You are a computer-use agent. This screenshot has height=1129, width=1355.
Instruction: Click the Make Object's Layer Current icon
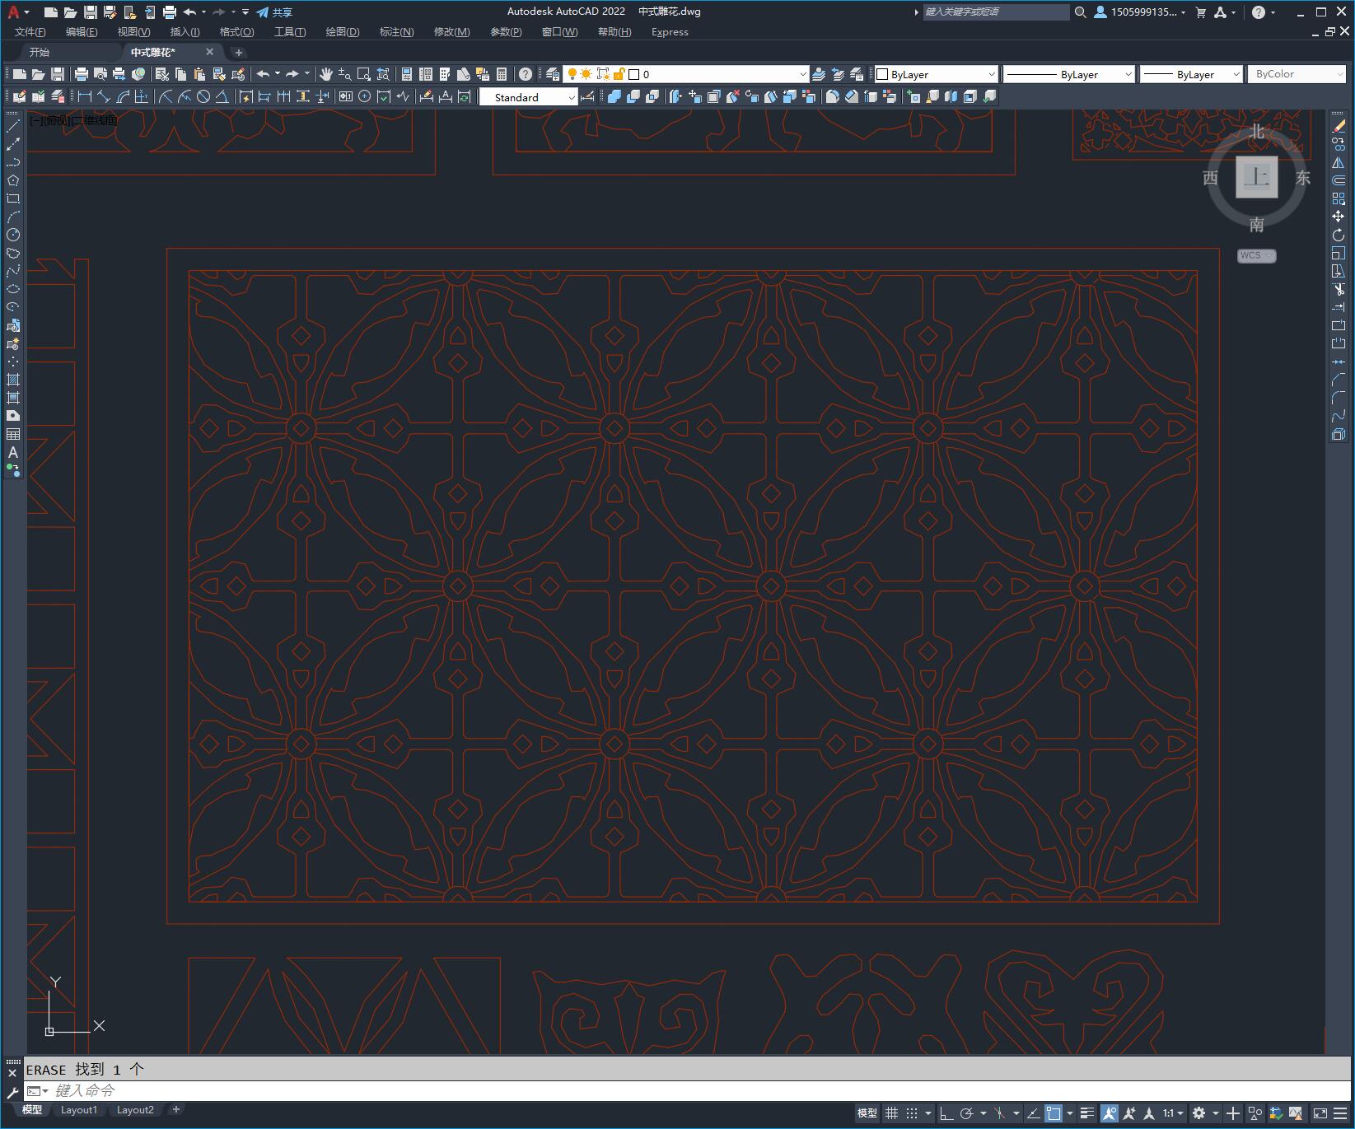pyautogui.click(x=819, y=74)
